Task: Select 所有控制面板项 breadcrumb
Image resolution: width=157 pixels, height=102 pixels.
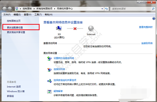Action: [x=44, y=9]
